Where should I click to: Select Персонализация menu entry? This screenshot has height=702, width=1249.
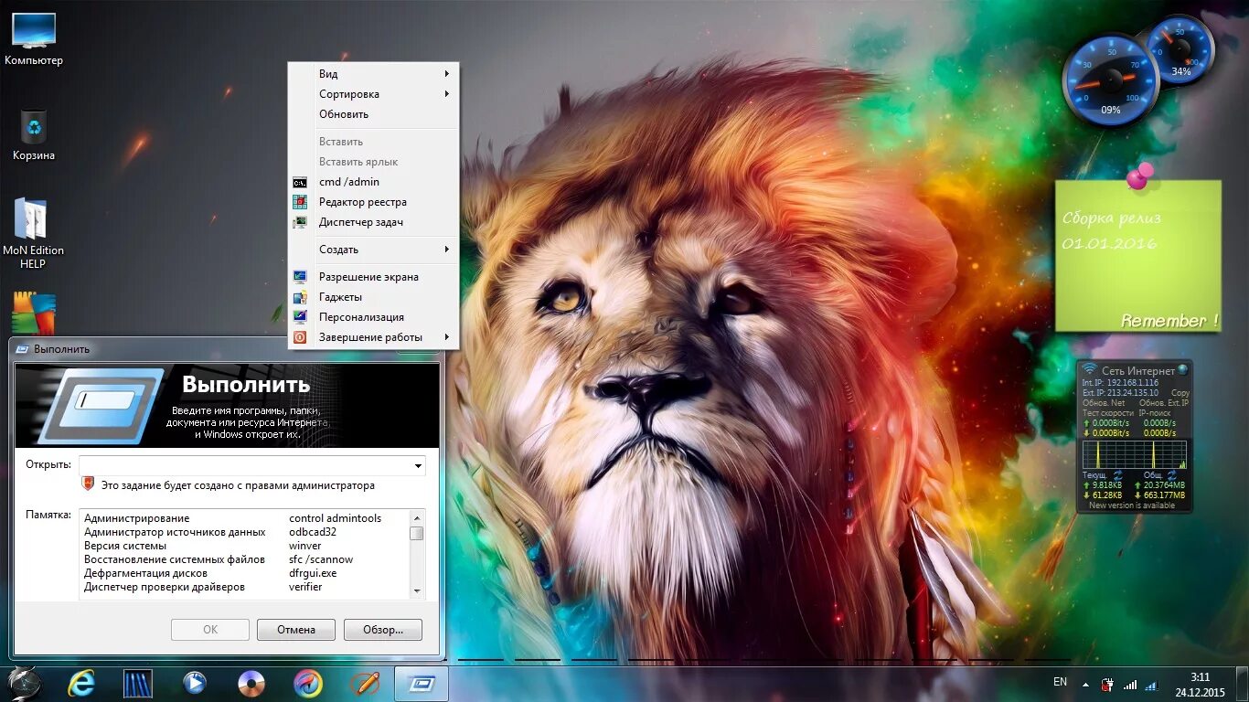(x=373, y=317)
